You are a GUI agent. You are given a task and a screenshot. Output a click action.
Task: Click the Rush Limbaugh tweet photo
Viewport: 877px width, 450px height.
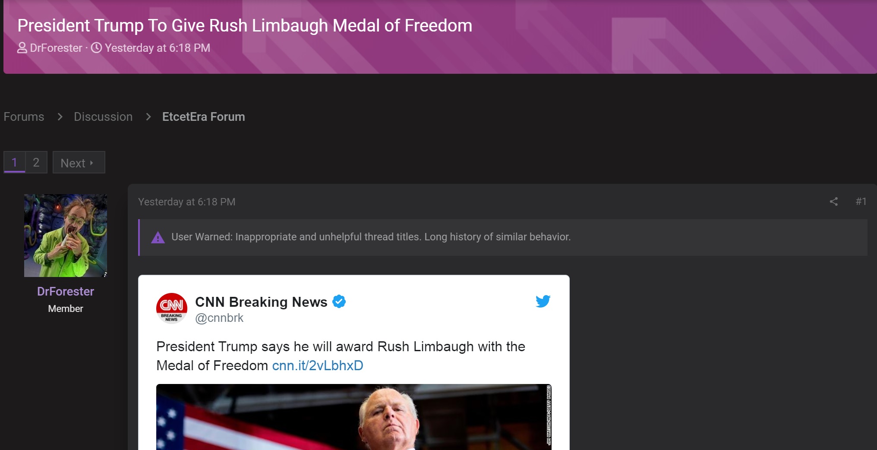354,417
